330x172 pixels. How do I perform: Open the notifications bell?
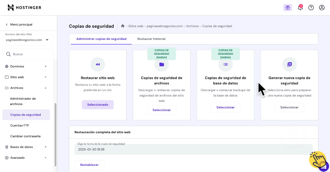[x=300, y=7]
